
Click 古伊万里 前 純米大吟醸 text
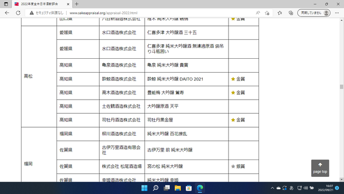click(x=170, y=150)
